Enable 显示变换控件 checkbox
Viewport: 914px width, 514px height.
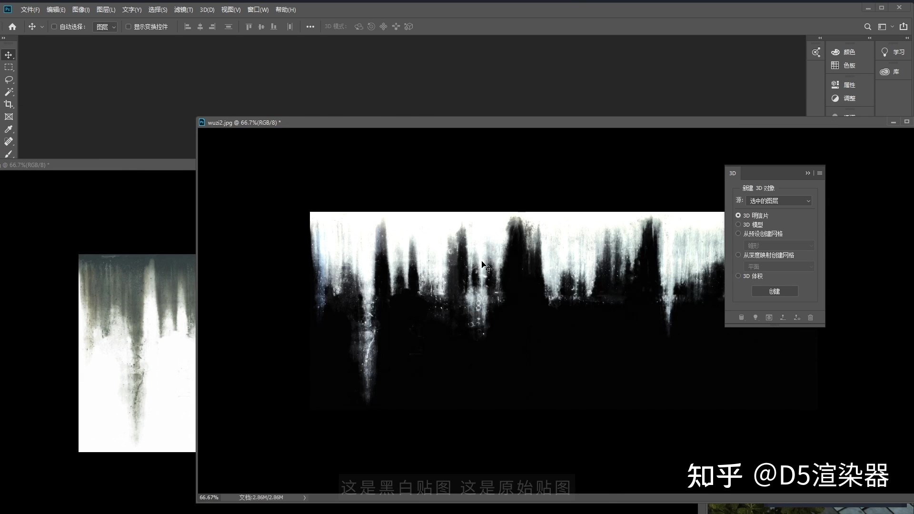tap(128, 27)
